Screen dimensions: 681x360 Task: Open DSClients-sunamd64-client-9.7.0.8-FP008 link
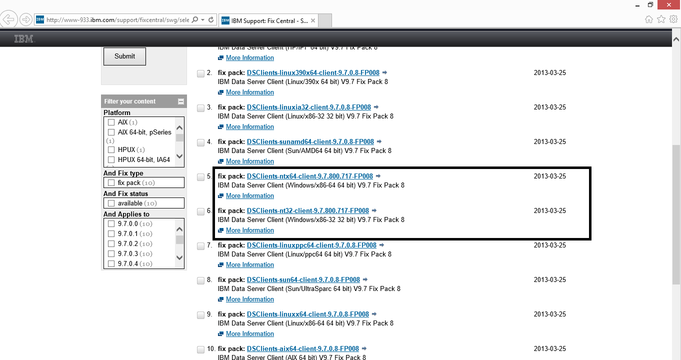point(310,142)
